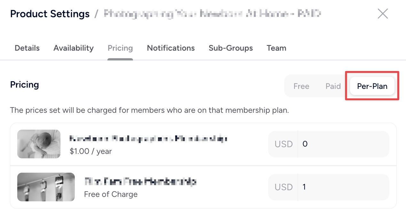
Task: Set pricing mode to Free
Action: click(301, 86)
